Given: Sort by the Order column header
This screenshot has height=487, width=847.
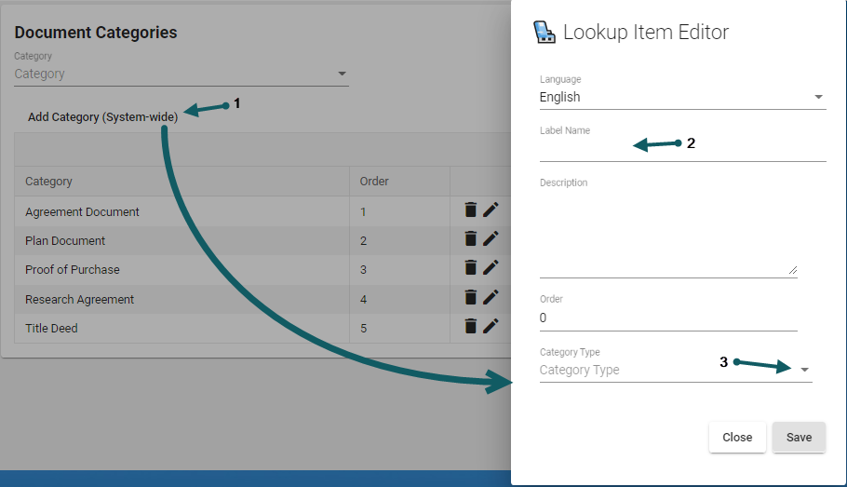Looking at the screenshot, I should (x=374, y=182).
